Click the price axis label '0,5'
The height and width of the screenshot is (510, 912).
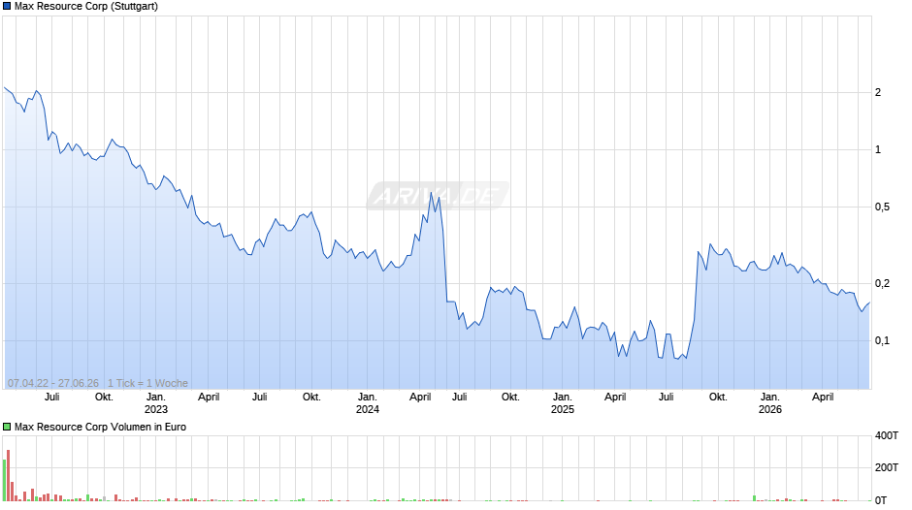(882, 207)
